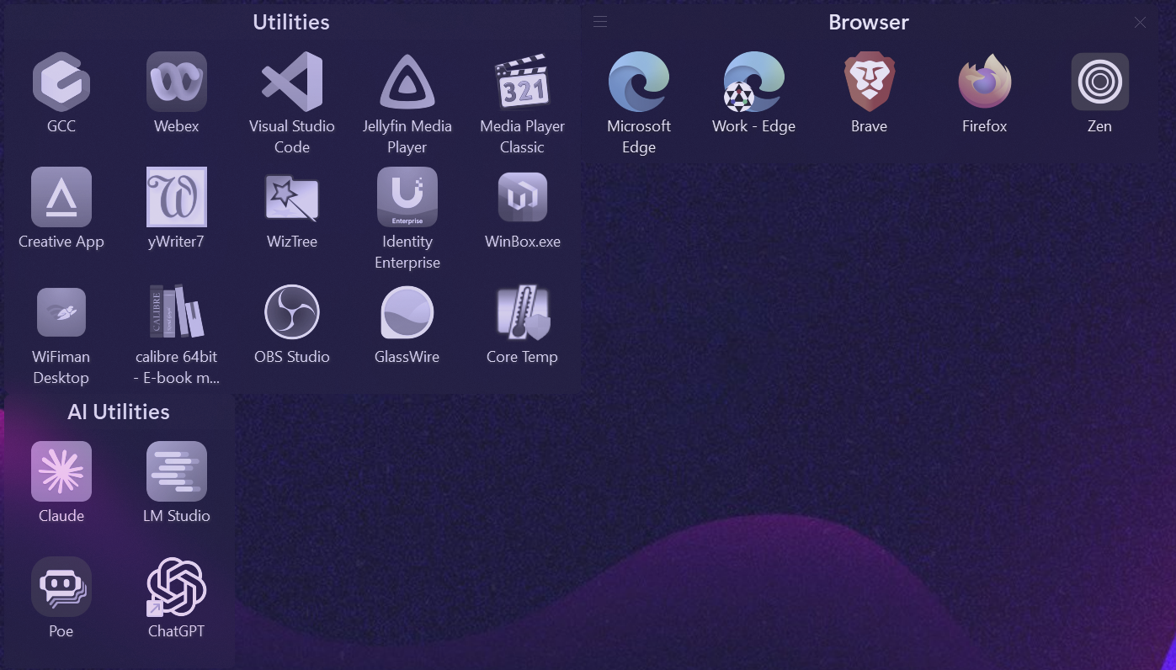Open Media Player Classic
The width and height of the screenshot is (1176, 670).
[522, 82]
